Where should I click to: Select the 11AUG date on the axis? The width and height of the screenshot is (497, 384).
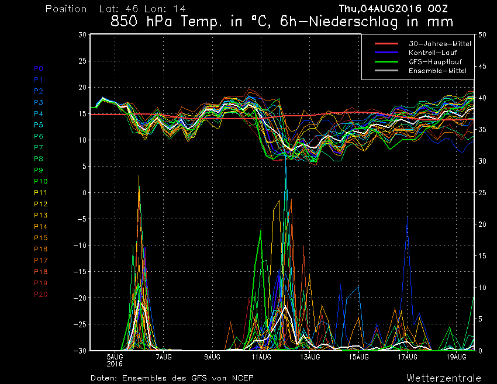click(261, 357)
